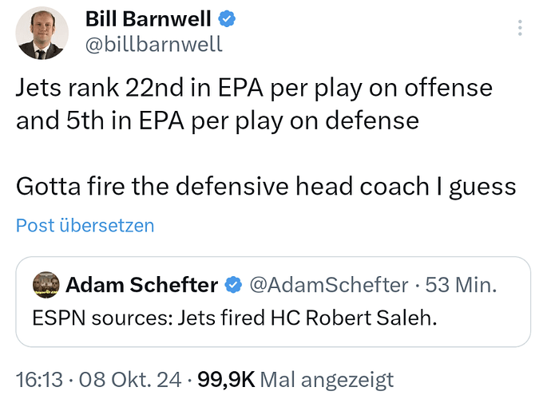Open the three-dot more options menu

click(x=520, y=29)
